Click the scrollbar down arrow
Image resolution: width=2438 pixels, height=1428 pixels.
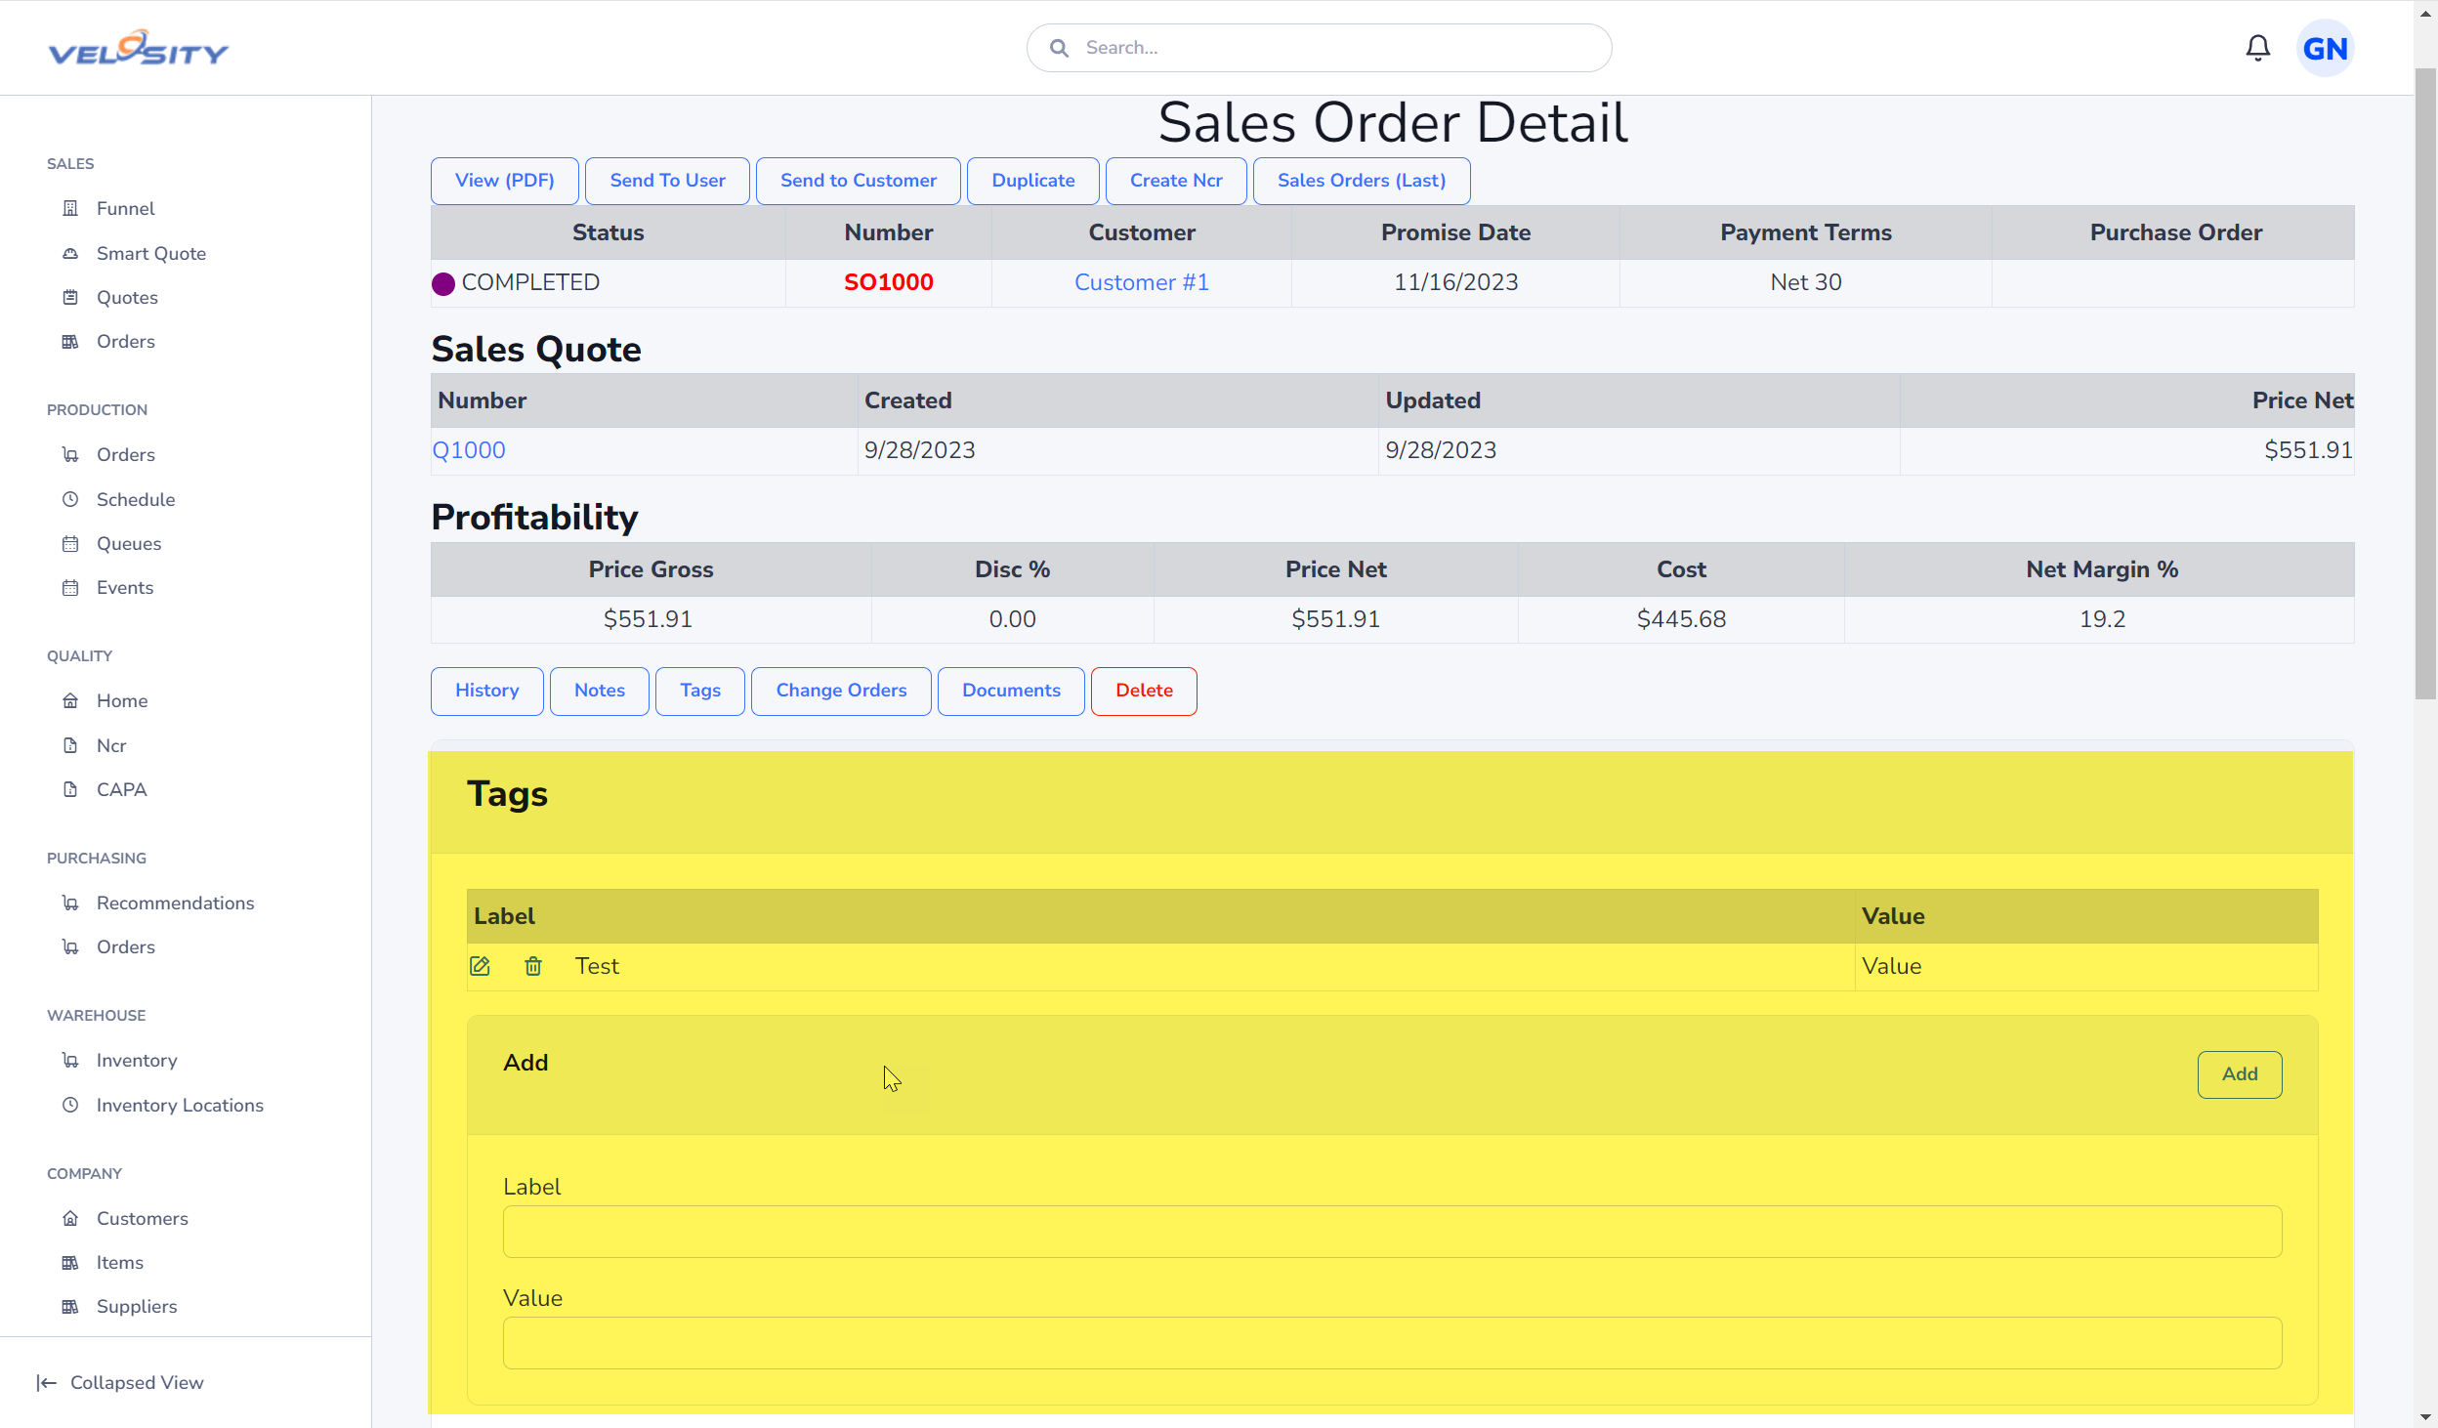click(2425, 1417)
